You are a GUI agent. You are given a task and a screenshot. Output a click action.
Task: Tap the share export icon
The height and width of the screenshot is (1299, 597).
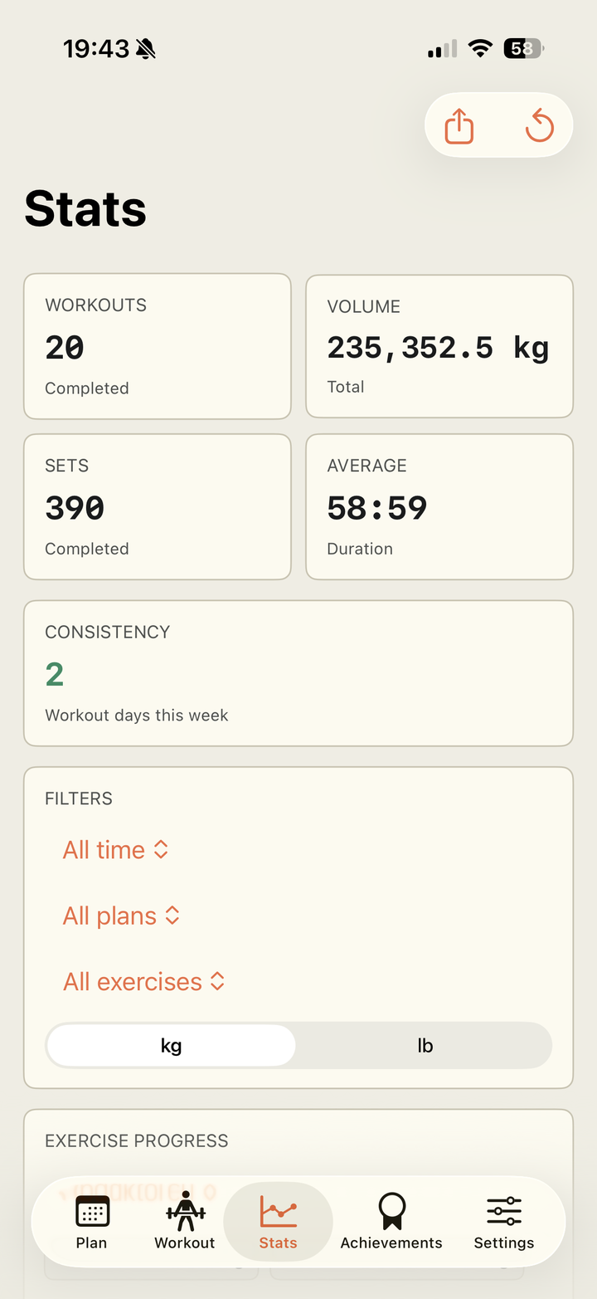459,126
